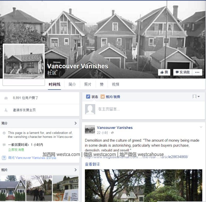This screenshot has height=202, width=206.
Task: Expand the 简介 section chevron
Action: (x=75, y=123)
